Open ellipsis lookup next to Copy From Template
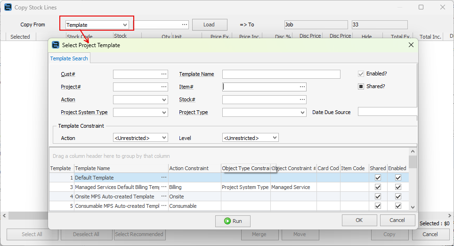The width and height of the screenshot is (454, 246). point(185,25)
